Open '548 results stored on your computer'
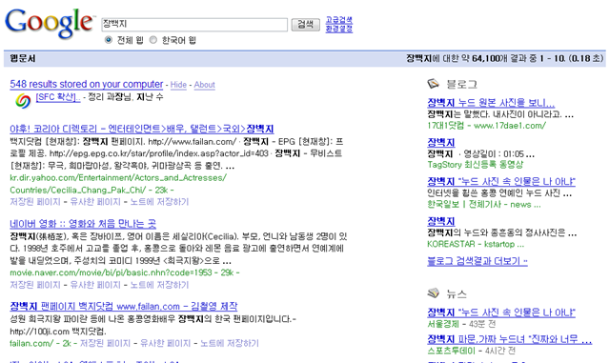The image size is (609, 363). (86, 84)
